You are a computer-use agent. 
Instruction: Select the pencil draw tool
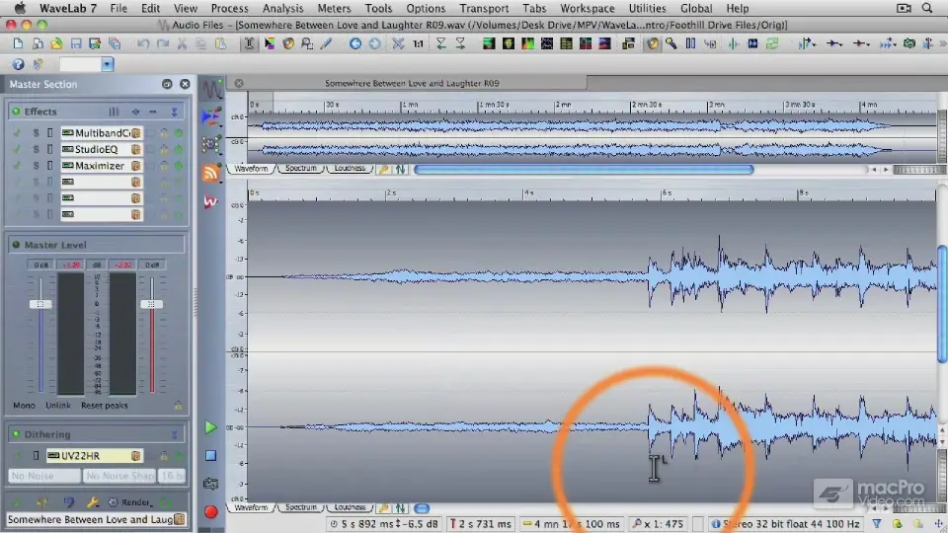(327, 43)
